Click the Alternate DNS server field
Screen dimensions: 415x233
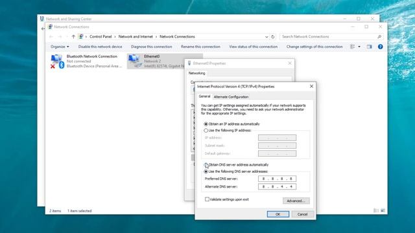pos(277,186)
